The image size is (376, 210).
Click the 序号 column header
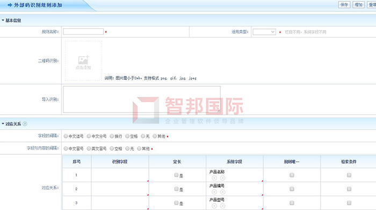76,162
